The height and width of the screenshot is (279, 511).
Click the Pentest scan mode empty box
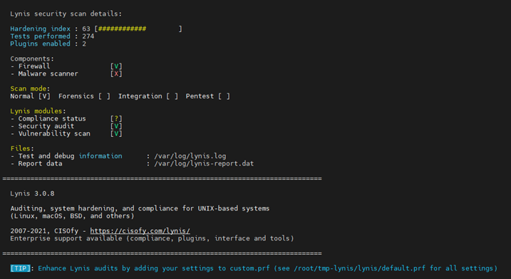click(x=224, y=96)
